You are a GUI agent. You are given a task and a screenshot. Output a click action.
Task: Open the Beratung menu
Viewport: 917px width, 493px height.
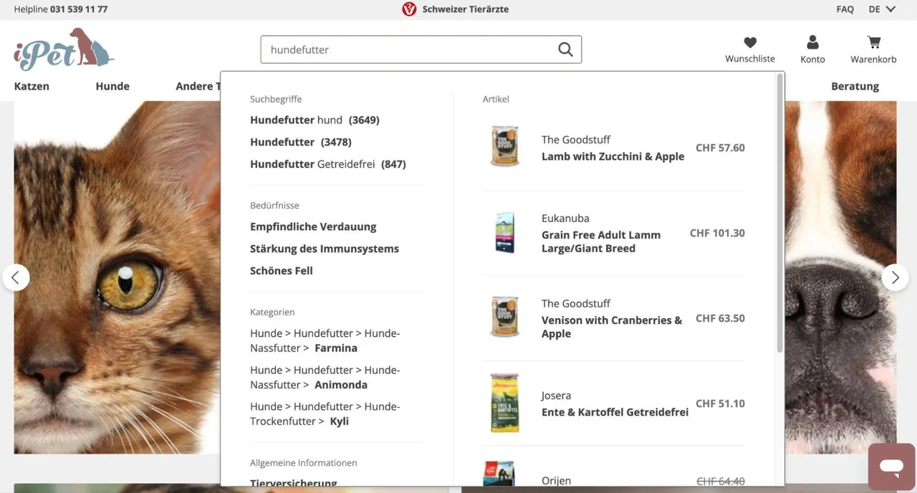pyautogui.click(x=855, y=86)
